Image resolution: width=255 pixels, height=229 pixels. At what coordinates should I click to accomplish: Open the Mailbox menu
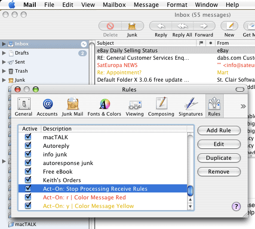[x=114, y=5]
